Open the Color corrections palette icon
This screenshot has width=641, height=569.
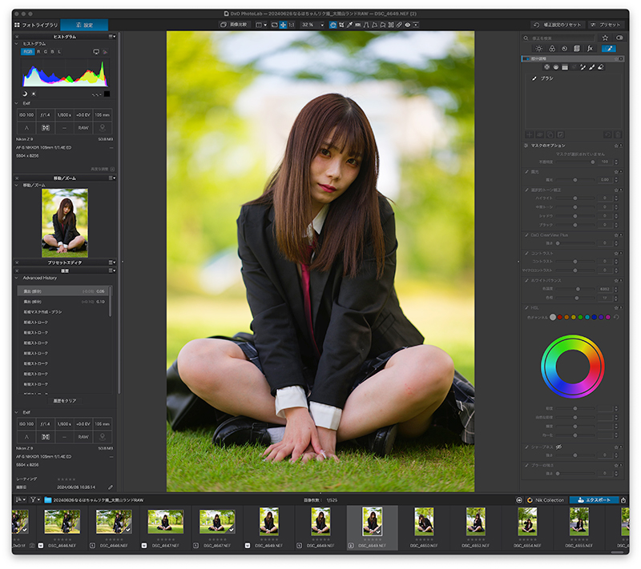pos(552,49)
